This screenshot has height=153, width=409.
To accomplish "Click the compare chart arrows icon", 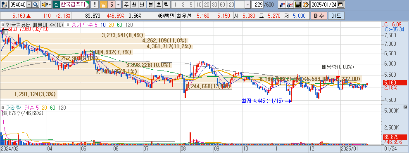I will tap(282, 5).
